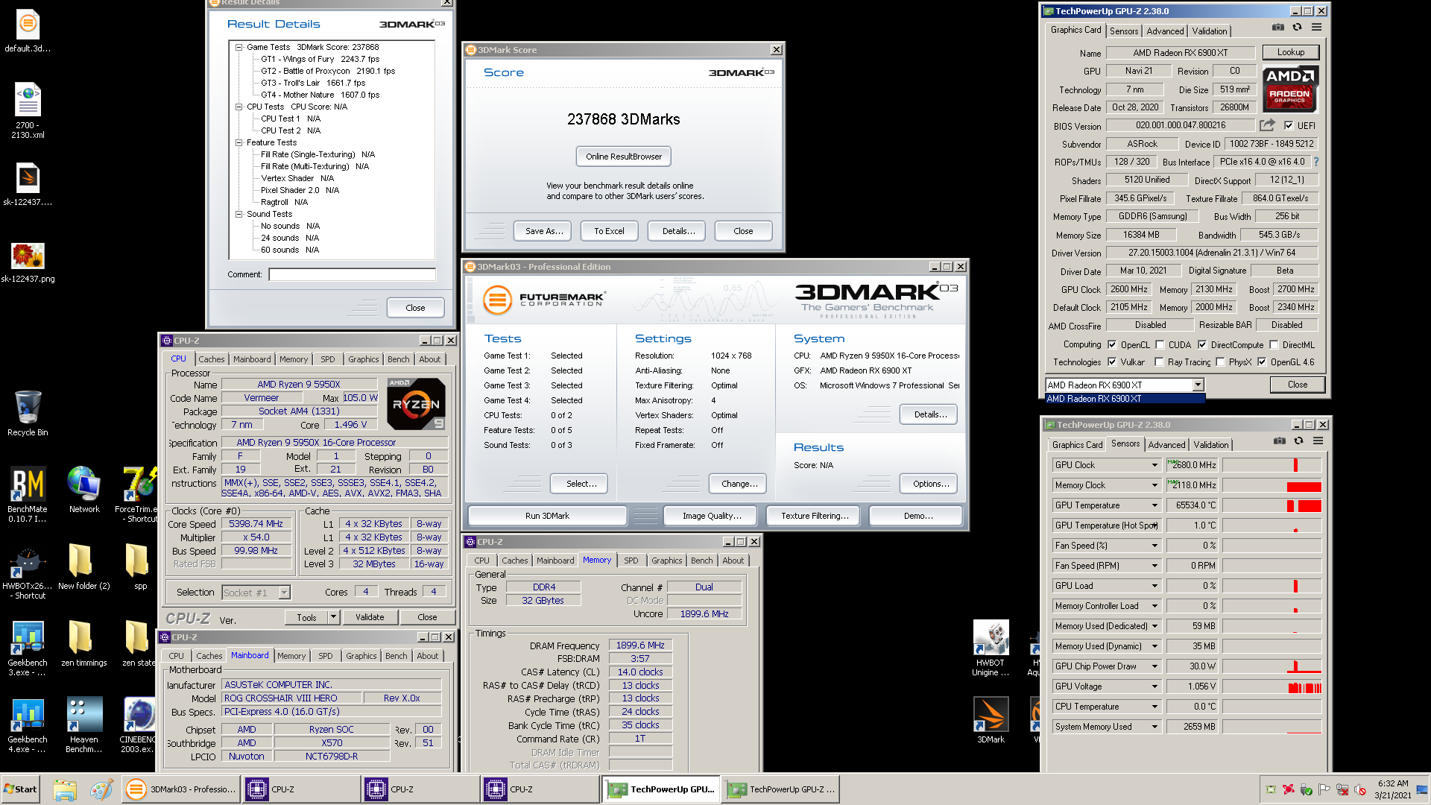Click the Start button
This screenshot has width=1431, height=805.
tap(21, 789)
